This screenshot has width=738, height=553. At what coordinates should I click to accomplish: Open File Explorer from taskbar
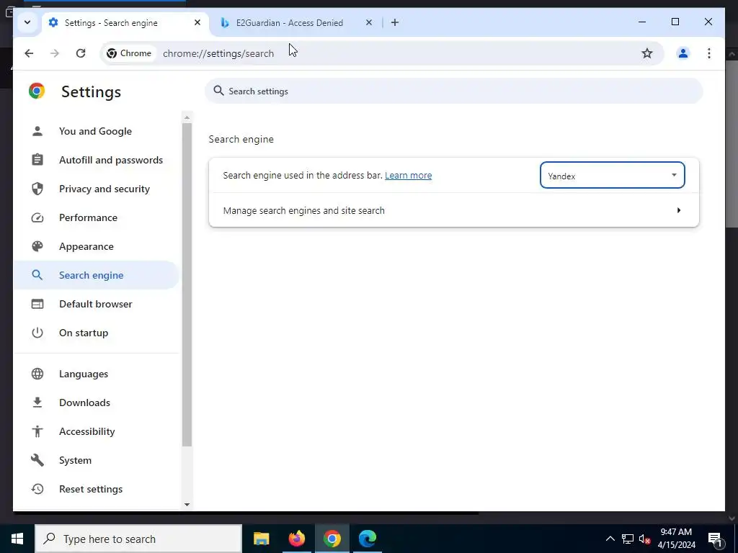[261, 539]
